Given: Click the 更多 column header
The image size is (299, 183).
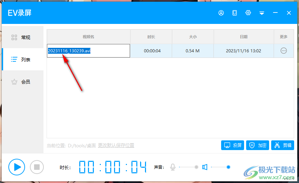Looking at the screenshot, I should point(284,37).
